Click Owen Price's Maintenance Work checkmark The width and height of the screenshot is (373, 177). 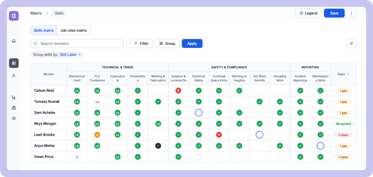(x=321, y=157)
